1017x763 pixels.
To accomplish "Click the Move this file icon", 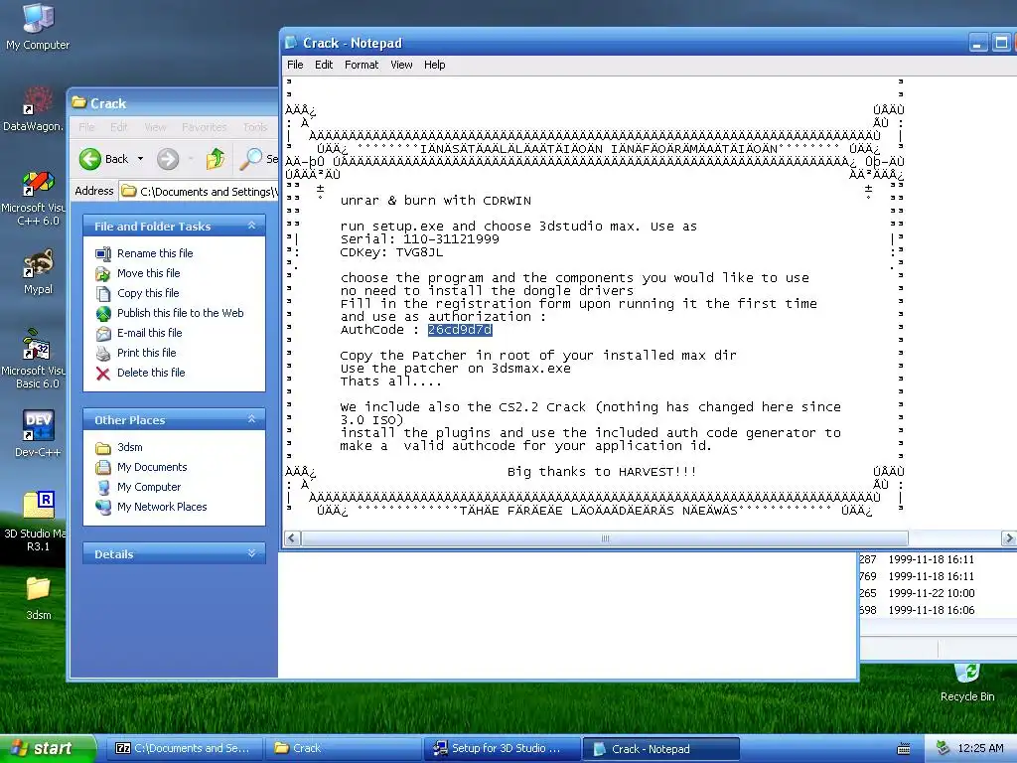I will (x=103, y=274).
